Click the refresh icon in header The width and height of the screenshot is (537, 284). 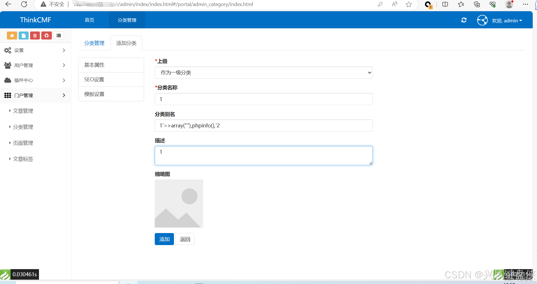(x=464, y=20)
